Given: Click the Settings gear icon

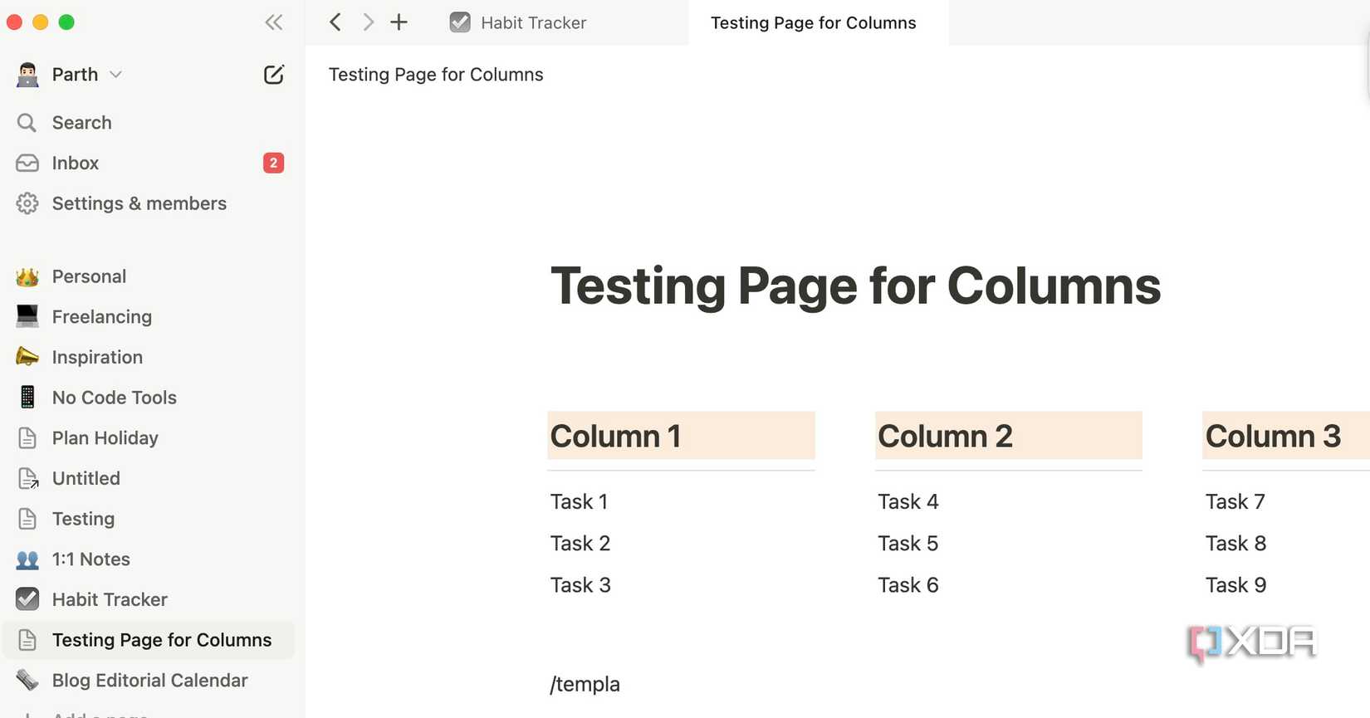Looking at the screenshot, I should coord(27,203).
